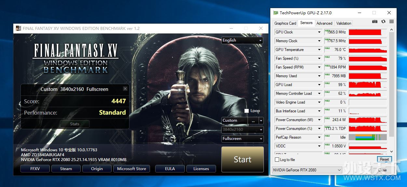This screenshot has width=407, height=187.
Task: Click the AMD ZD1840A8UGAF4 CPU text
Action: (43, 155)
